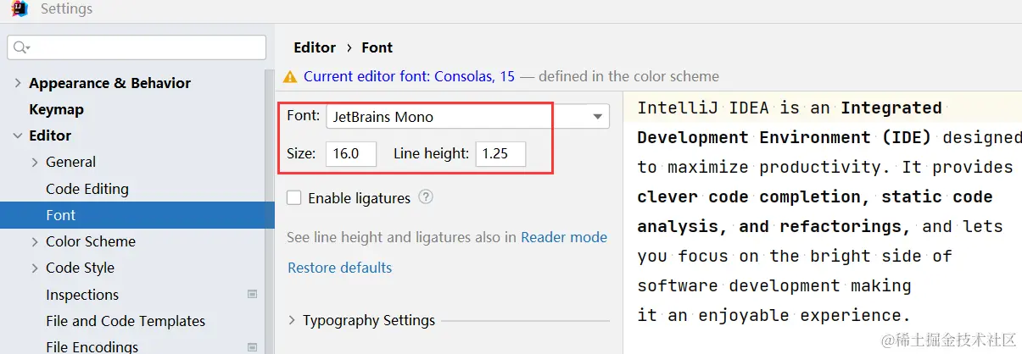Click the help question mark next to ligatures
Screen dimensions: 1022x354
tap(426, 197)
